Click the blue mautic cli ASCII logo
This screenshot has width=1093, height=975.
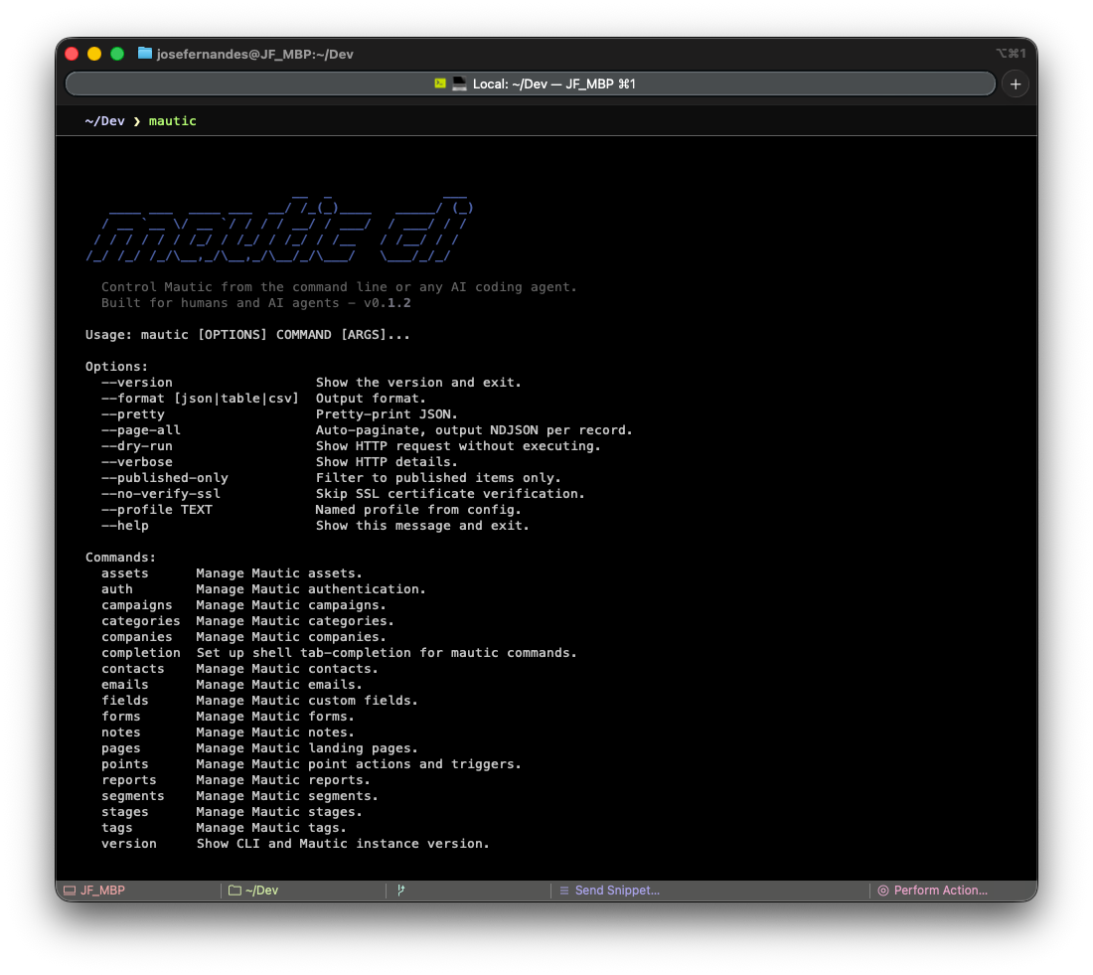[279, 230]
